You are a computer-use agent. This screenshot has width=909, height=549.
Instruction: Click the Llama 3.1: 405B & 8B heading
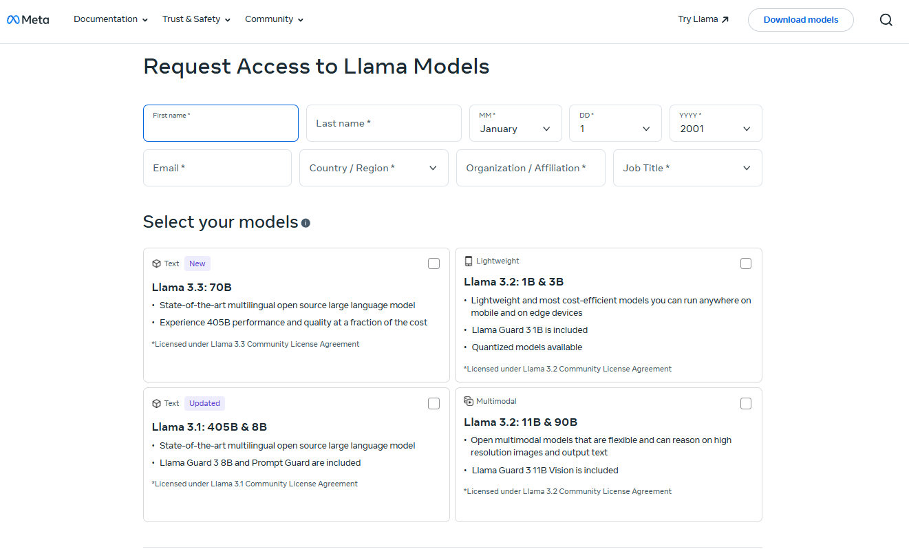tap(209, 427)
